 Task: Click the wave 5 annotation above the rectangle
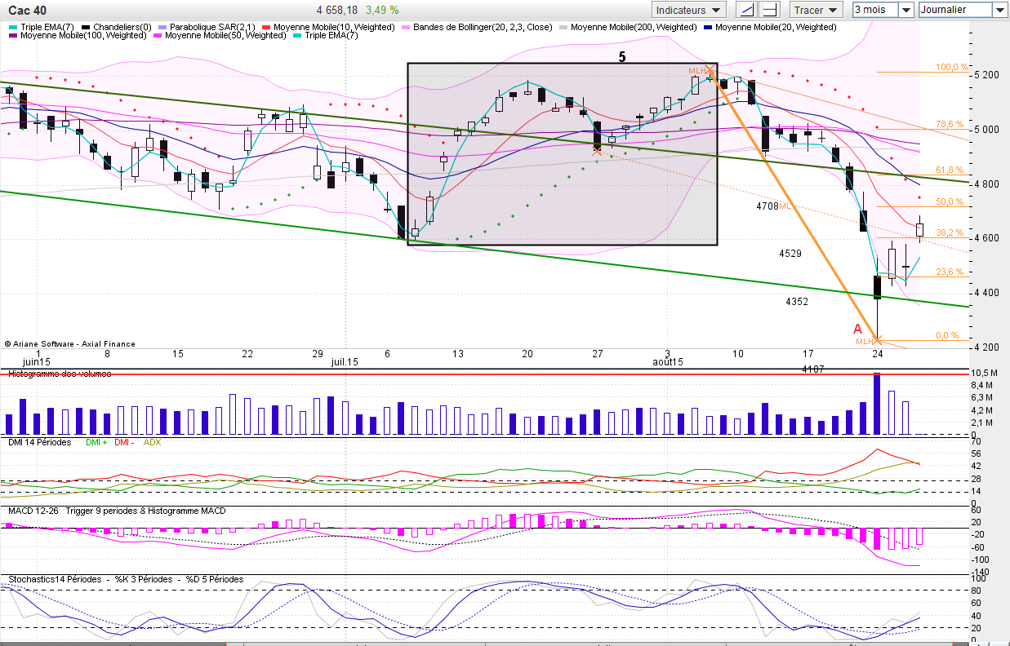pyautogui.click(x=622, y=57)
